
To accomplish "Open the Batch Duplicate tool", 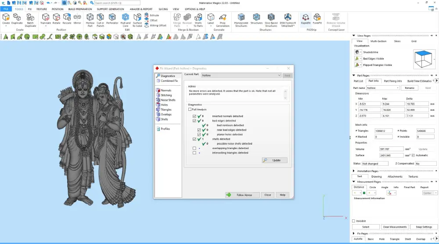I will 30,20.
